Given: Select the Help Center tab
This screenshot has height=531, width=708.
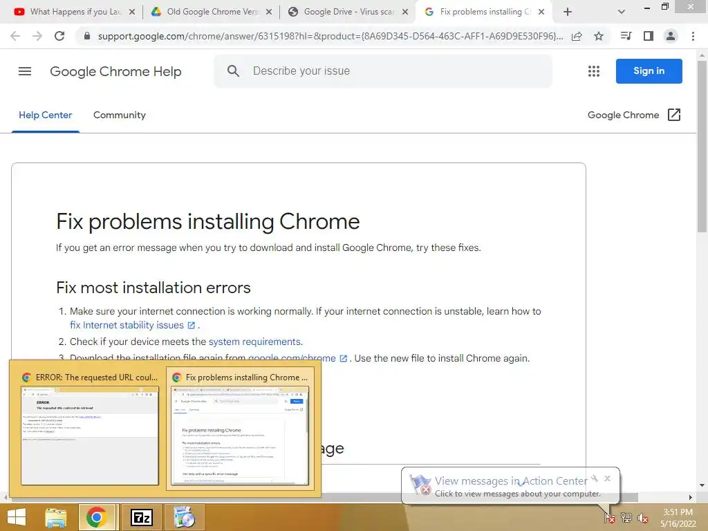Looking at the screenshot, I should pyautogui.click(x=45, y=115).
